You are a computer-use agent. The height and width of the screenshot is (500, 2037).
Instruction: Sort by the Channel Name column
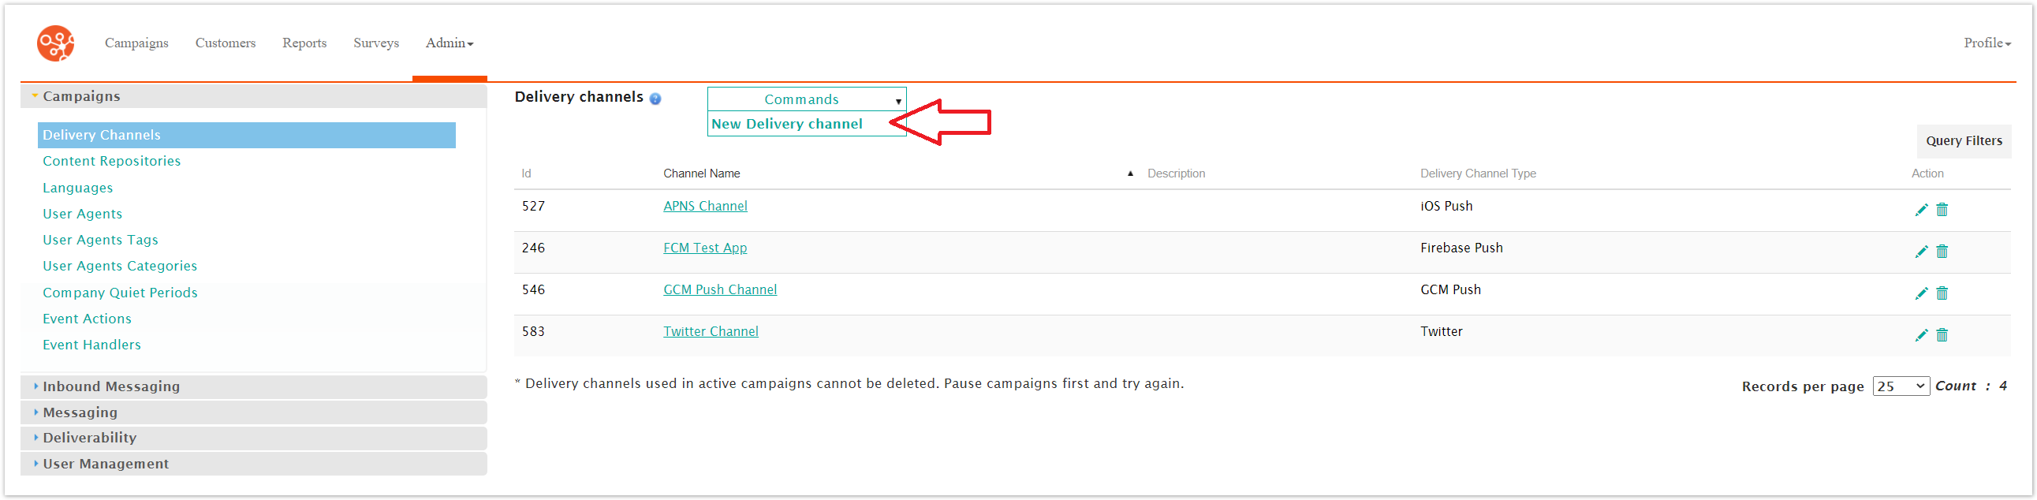(701, 174)
